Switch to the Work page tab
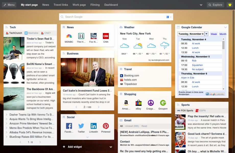 (x=79, y=5)
